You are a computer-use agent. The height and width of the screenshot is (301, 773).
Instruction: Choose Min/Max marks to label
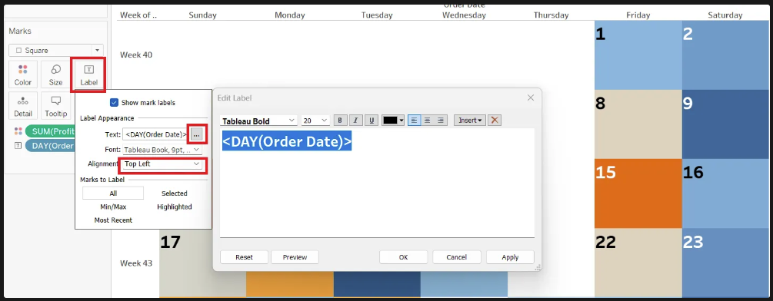click(113, 207)
